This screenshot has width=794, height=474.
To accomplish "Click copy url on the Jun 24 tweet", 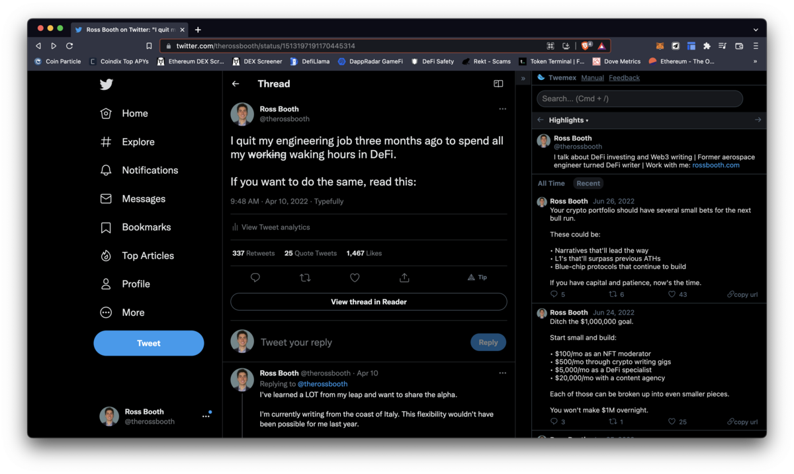I will pos(742,422).
